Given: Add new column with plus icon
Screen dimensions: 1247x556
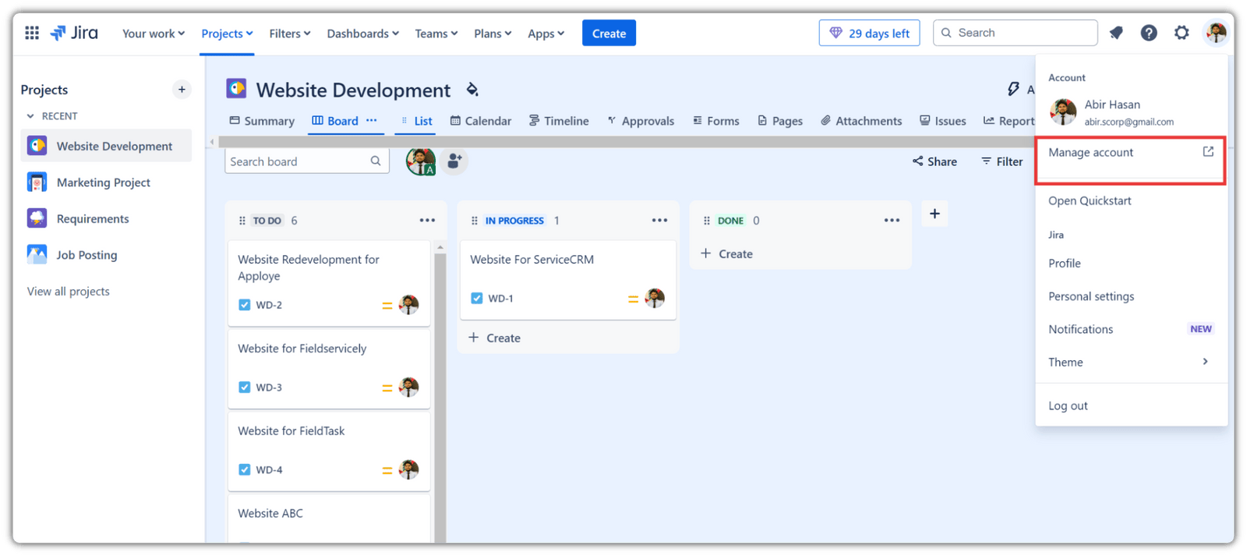Looking at the screenshot, I should (934, 214).
